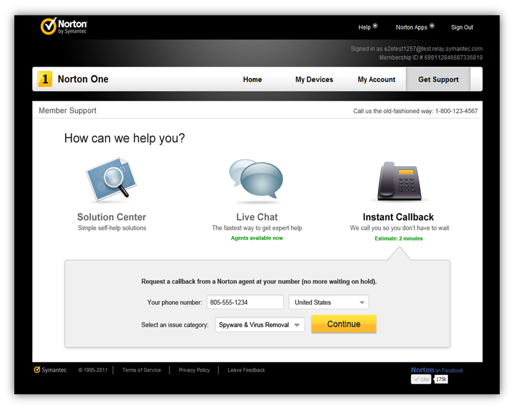Open the Privacy Policy link
514x409 pixels.
pos(194,370)
